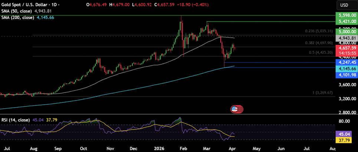Select the 4,943.81 SMA 50 price tag
The image size is (358, 152).
point(345,38)
